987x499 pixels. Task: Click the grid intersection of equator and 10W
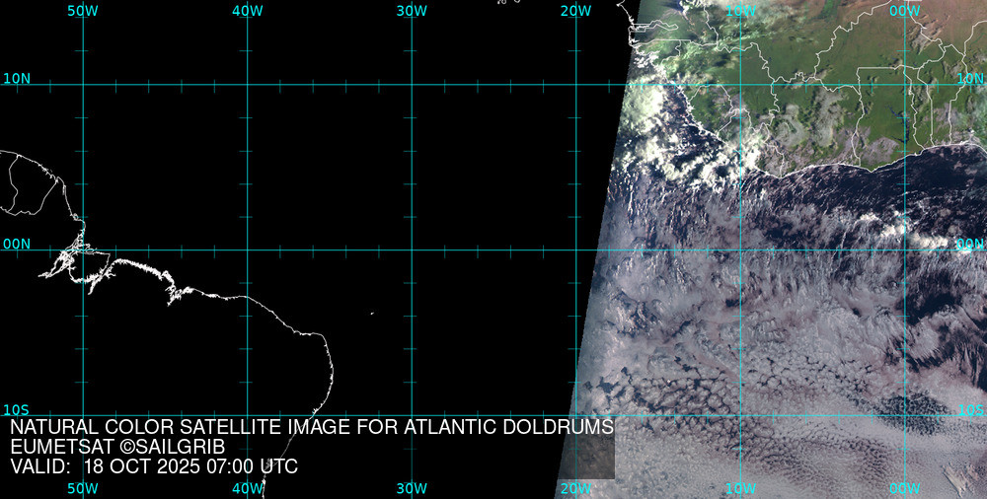pyautogui.click(x=740, y=249)
